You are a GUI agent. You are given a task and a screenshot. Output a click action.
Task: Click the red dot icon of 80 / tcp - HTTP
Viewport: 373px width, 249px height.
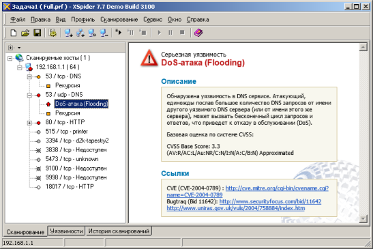[x=38, y=123]
